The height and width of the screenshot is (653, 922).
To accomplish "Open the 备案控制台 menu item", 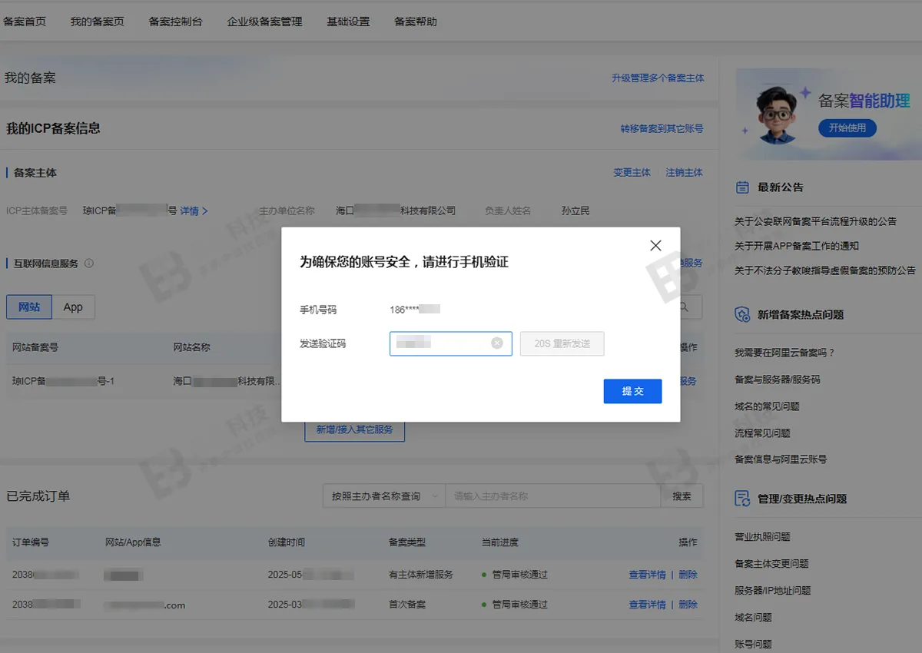I will [x=175, y=22].
